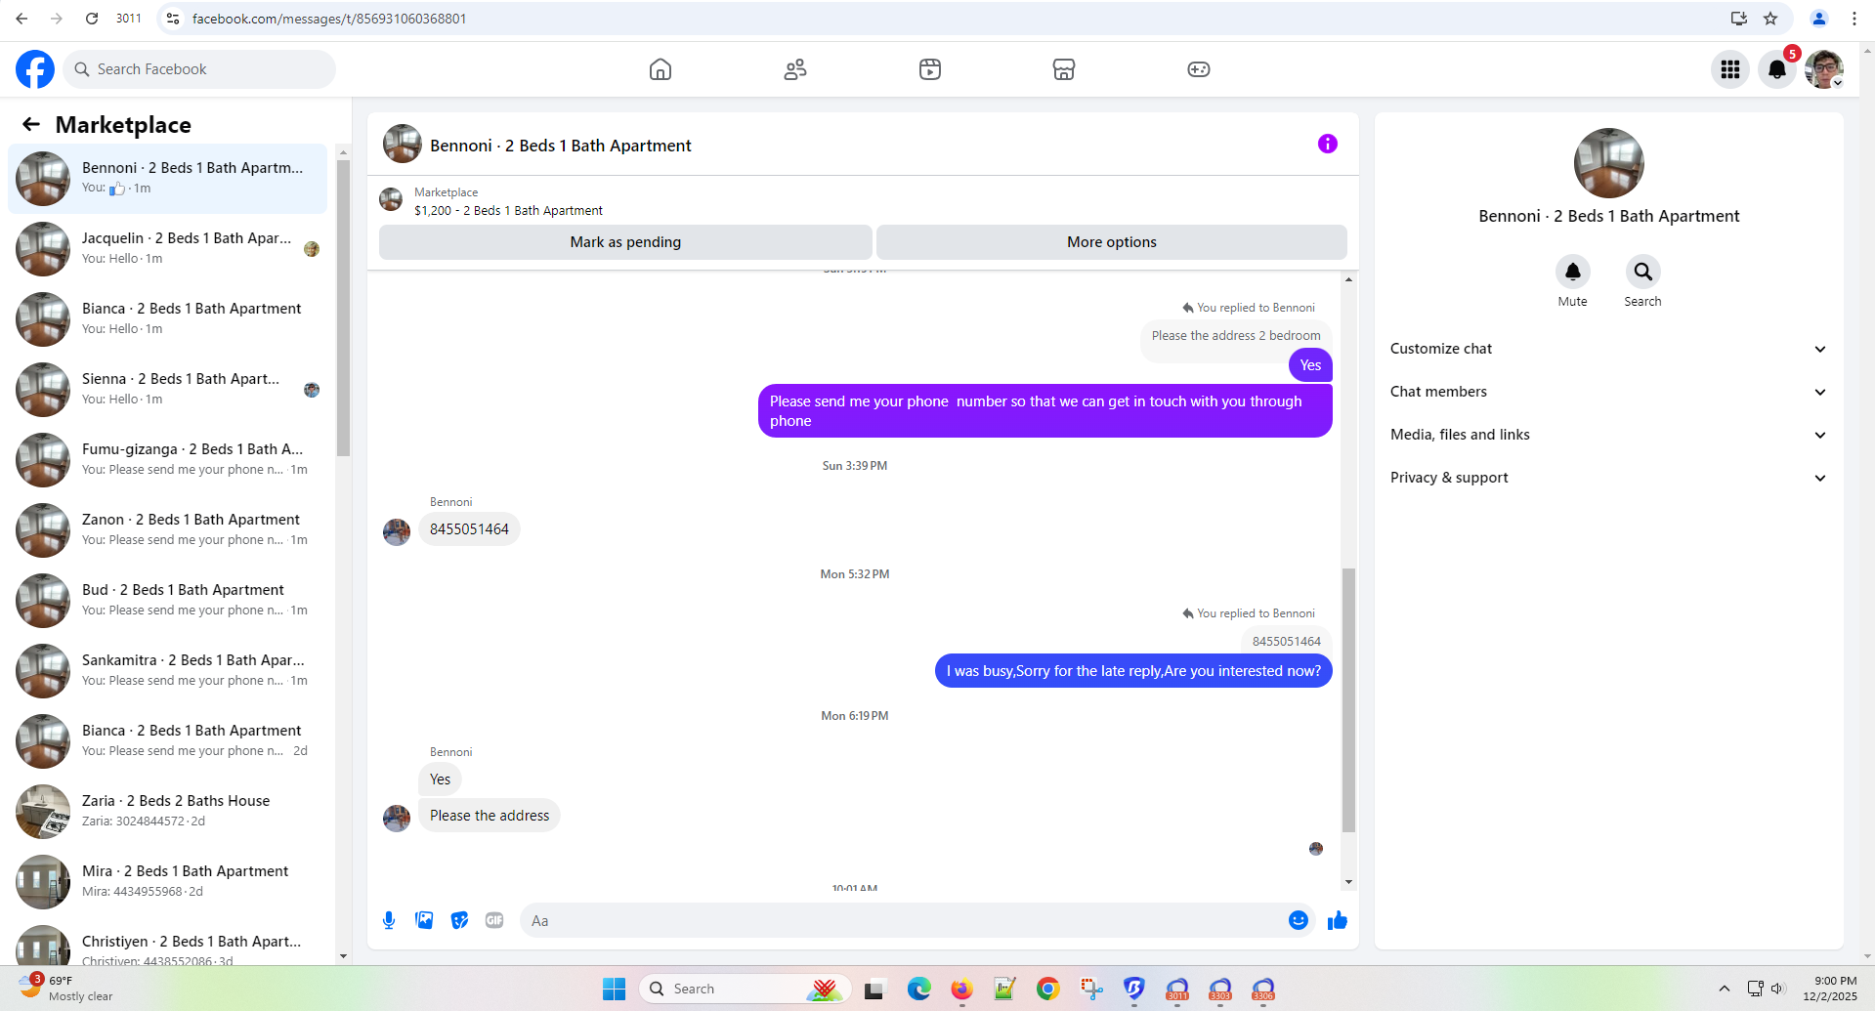1875x1011 pixels.
Task: Open Microsoft Edge from the taskbar
Action: click(918, 989)
